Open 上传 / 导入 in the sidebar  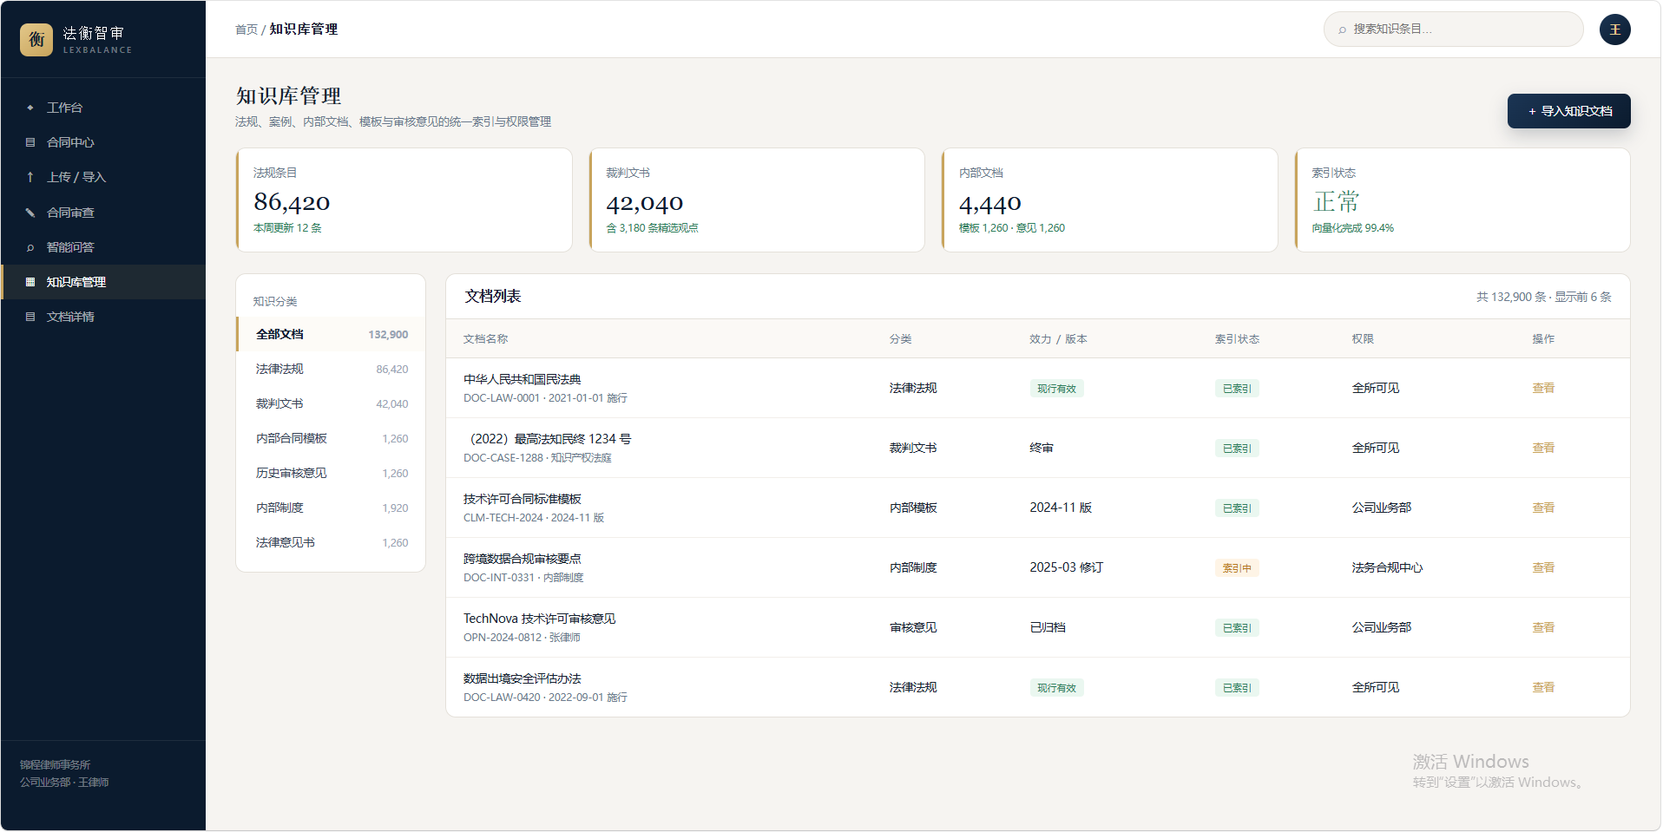(103, 177)
